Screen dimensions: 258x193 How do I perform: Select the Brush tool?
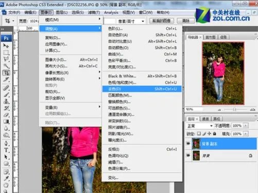coord(6,94)
